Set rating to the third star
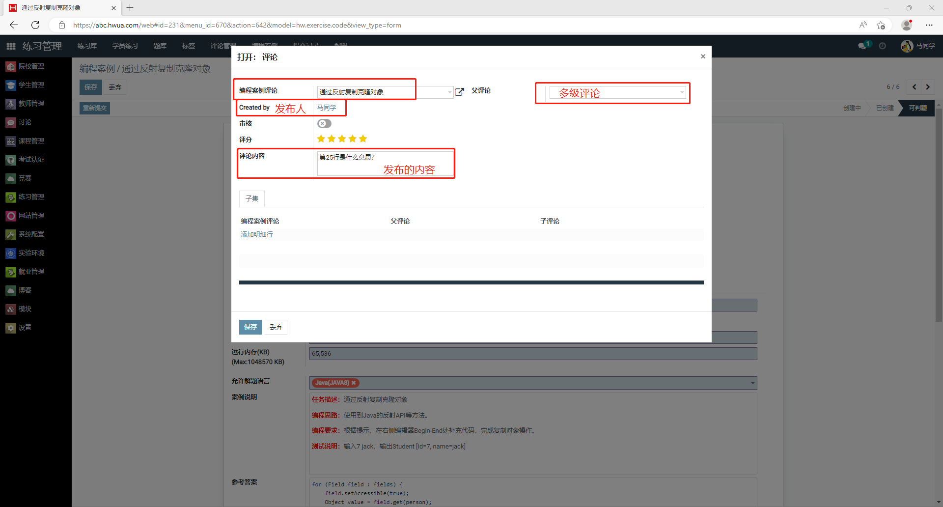 coord(342,139)
